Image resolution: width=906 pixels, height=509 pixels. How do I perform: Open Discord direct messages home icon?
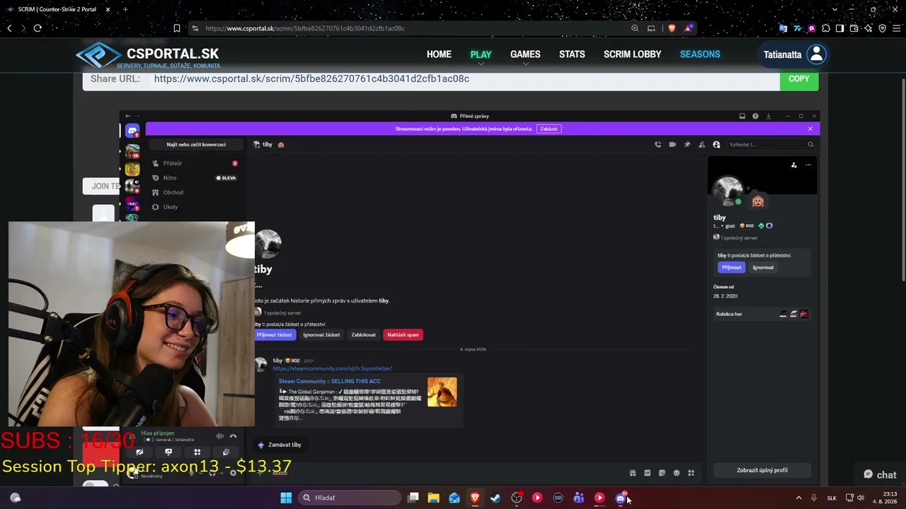[132, 131]
